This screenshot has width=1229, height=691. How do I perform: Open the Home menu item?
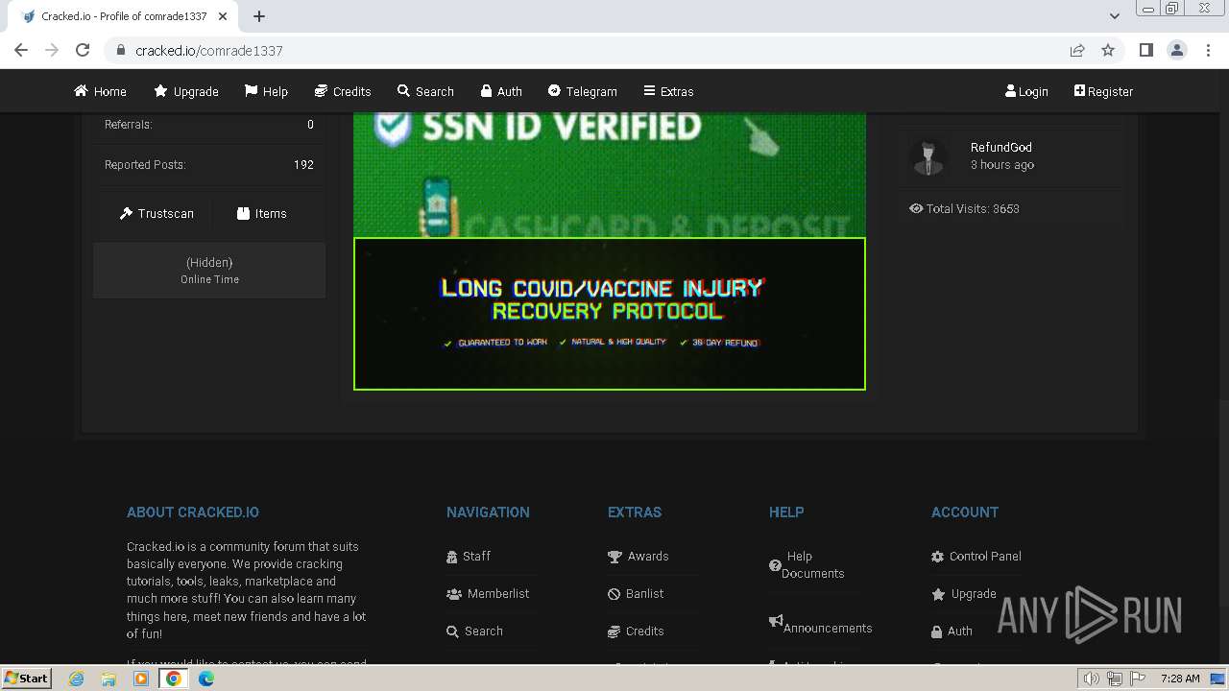(x=100, y=91)
